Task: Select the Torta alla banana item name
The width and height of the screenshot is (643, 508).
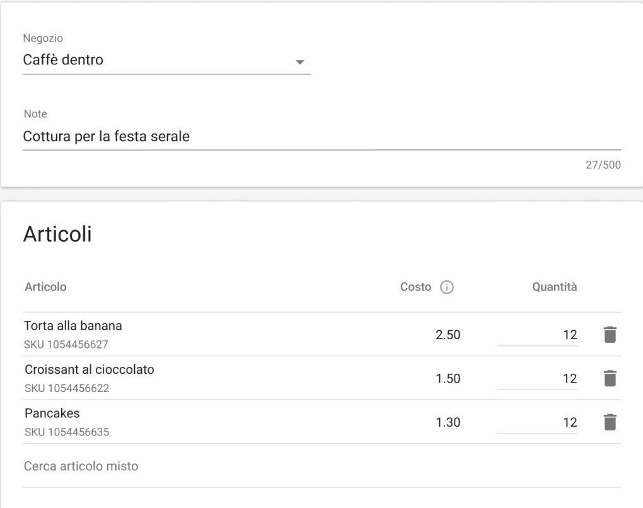Action: click(73, 327)
